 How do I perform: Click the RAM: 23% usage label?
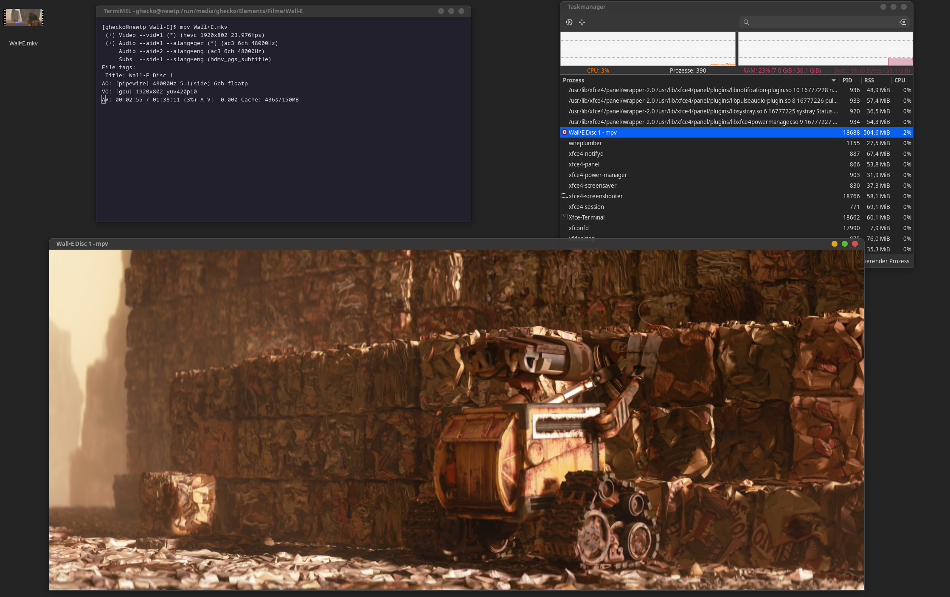pos(782,70)
